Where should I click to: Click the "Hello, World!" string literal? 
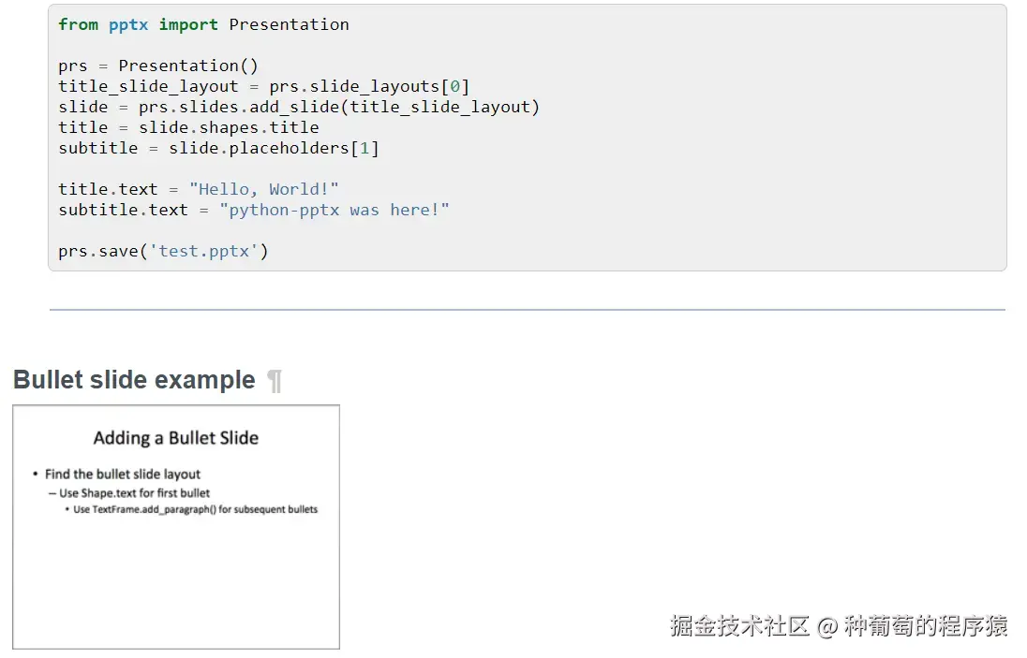(263, 189)
